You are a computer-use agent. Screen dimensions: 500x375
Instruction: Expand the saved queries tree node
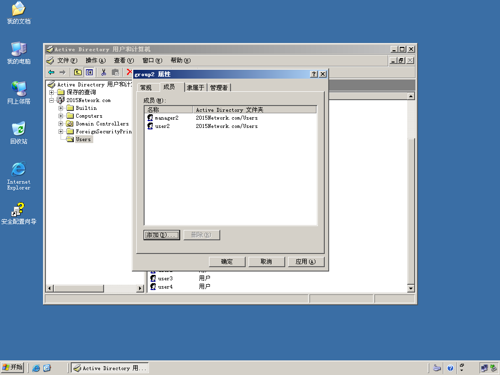[51, 92]
